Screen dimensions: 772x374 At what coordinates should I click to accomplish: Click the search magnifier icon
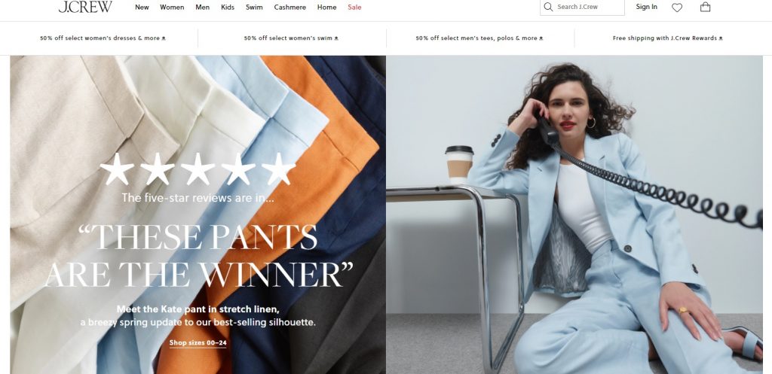(549, 7)
